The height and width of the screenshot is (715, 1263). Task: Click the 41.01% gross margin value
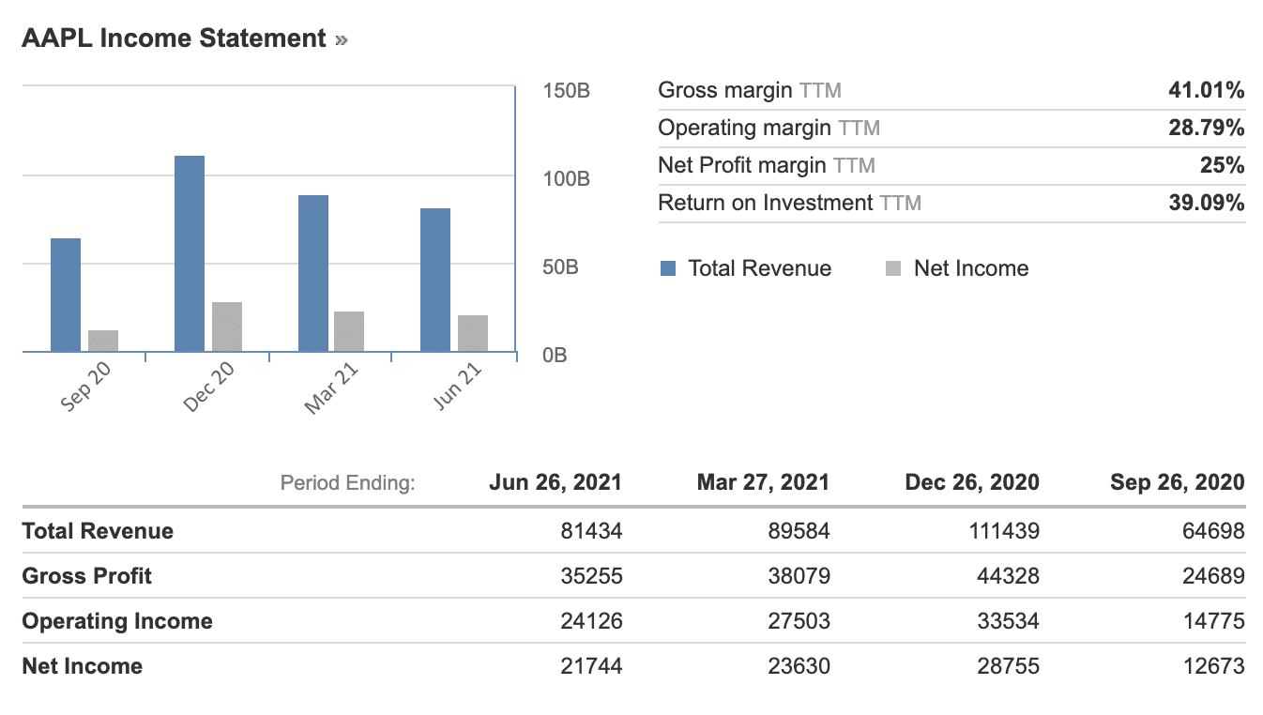click(x=1208, y=91)
